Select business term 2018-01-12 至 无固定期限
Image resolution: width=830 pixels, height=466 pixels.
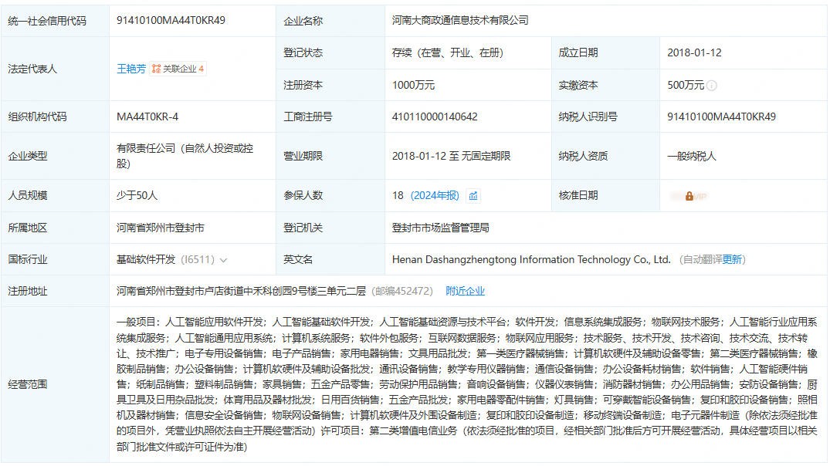451,156
